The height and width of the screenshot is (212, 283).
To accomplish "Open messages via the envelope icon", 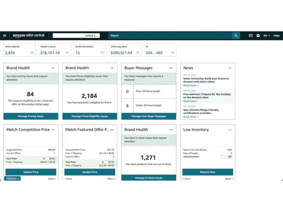I will [x=250, y=35].
